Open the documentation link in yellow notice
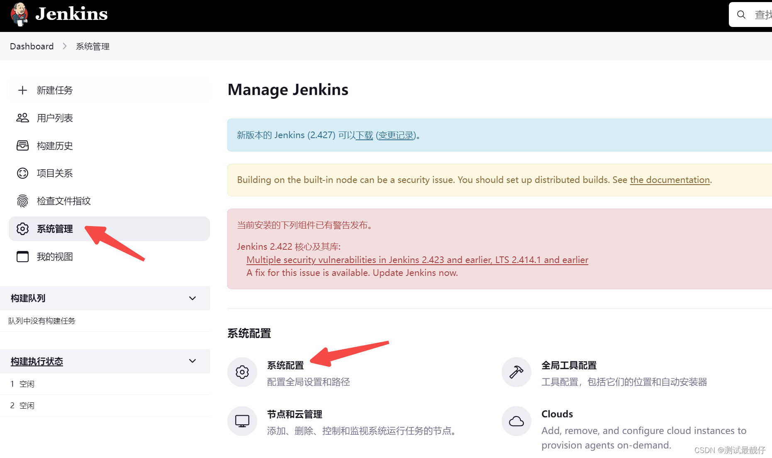This screenshot has height=458, width=772. click(670, 180)
